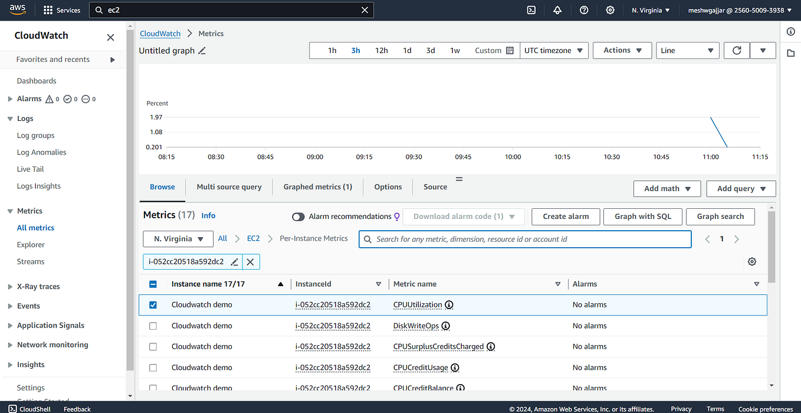801x413 pixels.
Task: Click the drag handle below the graph
Action: pyautogui.click(x=459, y=178)
